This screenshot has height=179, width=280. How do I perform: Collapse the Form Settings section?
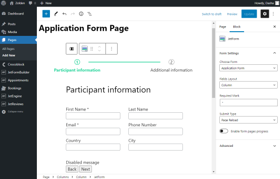[248, 53]
